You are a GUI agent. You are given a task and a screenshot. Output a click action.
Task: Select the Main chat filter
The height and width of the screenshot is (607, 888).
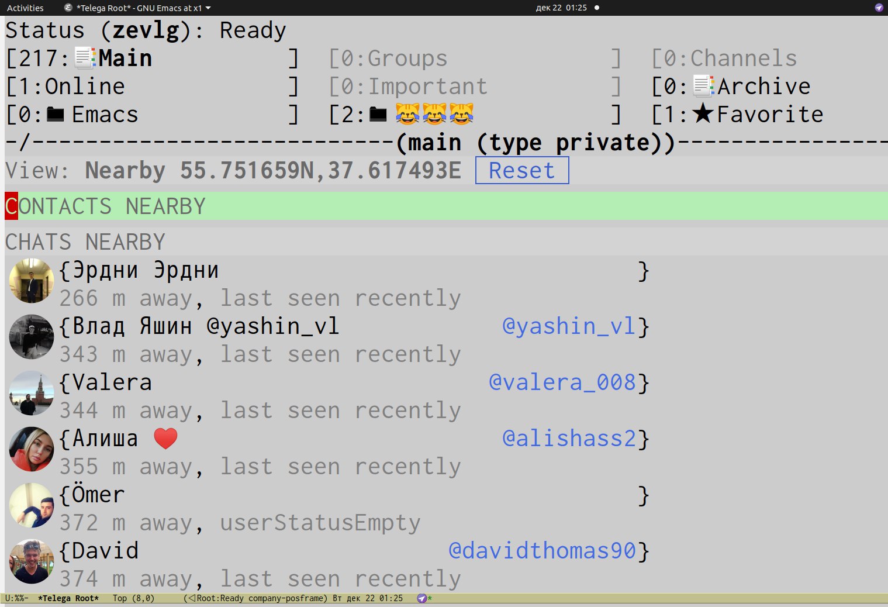click(152, 58)
